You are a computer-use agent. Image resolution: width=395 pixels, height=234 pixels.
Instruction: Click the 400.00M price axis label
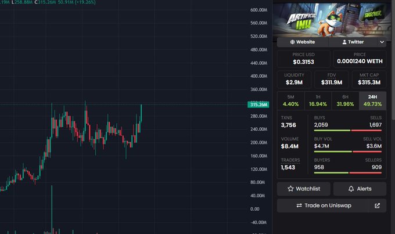click(x=258, y=76)
